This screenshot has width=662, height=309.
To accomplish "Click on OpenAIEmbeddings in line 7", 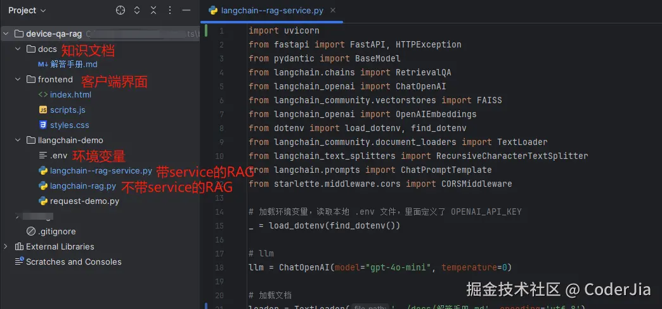I will (436, 114).
